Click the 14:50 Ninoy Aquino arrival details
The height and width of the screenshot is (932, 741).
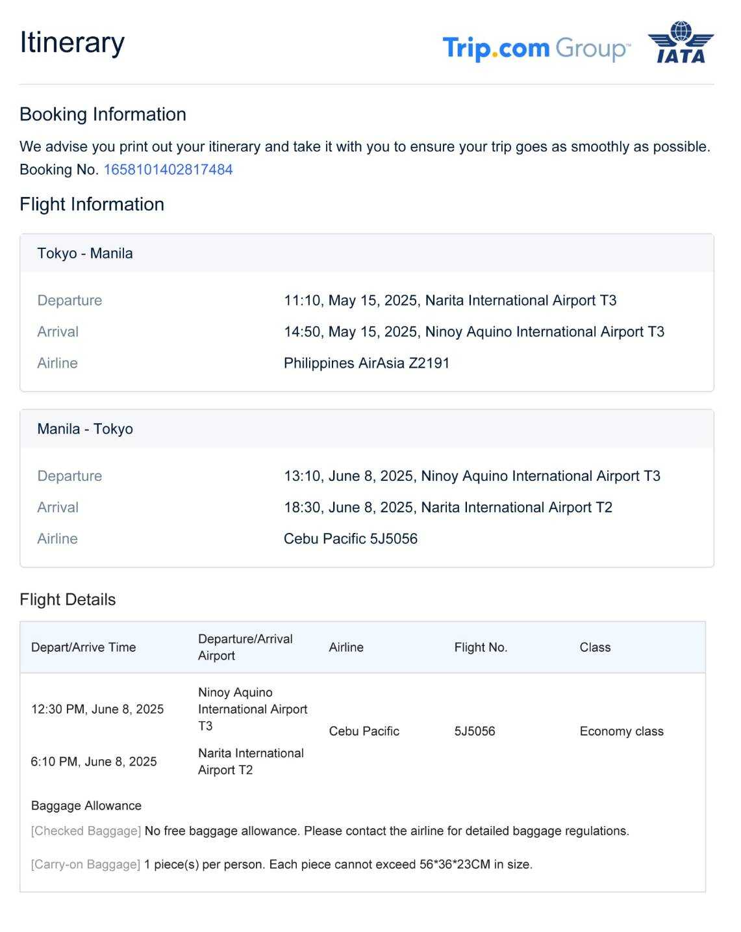(x=473, y=332)
